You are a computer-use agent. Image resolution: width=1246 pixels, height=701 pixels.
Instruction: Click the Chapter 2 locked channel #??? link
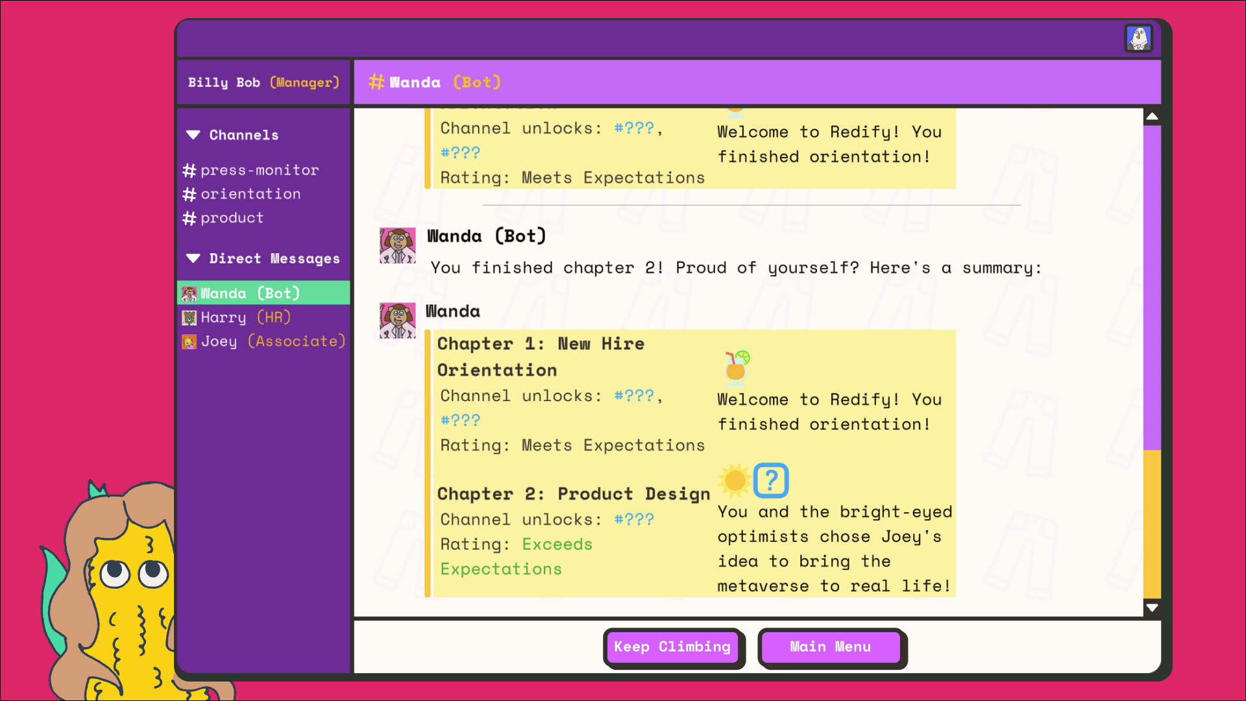click(x=634, y=519)
